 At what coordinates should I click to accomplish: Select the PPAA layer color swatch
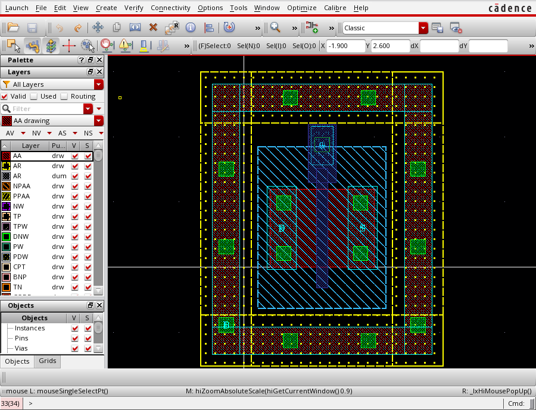tap(6, 196)
